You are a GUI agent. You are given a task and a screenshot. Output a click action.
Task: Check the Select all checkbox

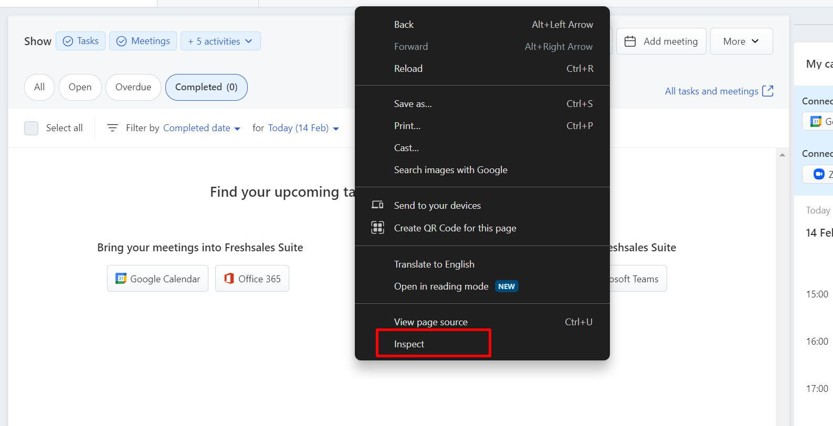[31, 128]
